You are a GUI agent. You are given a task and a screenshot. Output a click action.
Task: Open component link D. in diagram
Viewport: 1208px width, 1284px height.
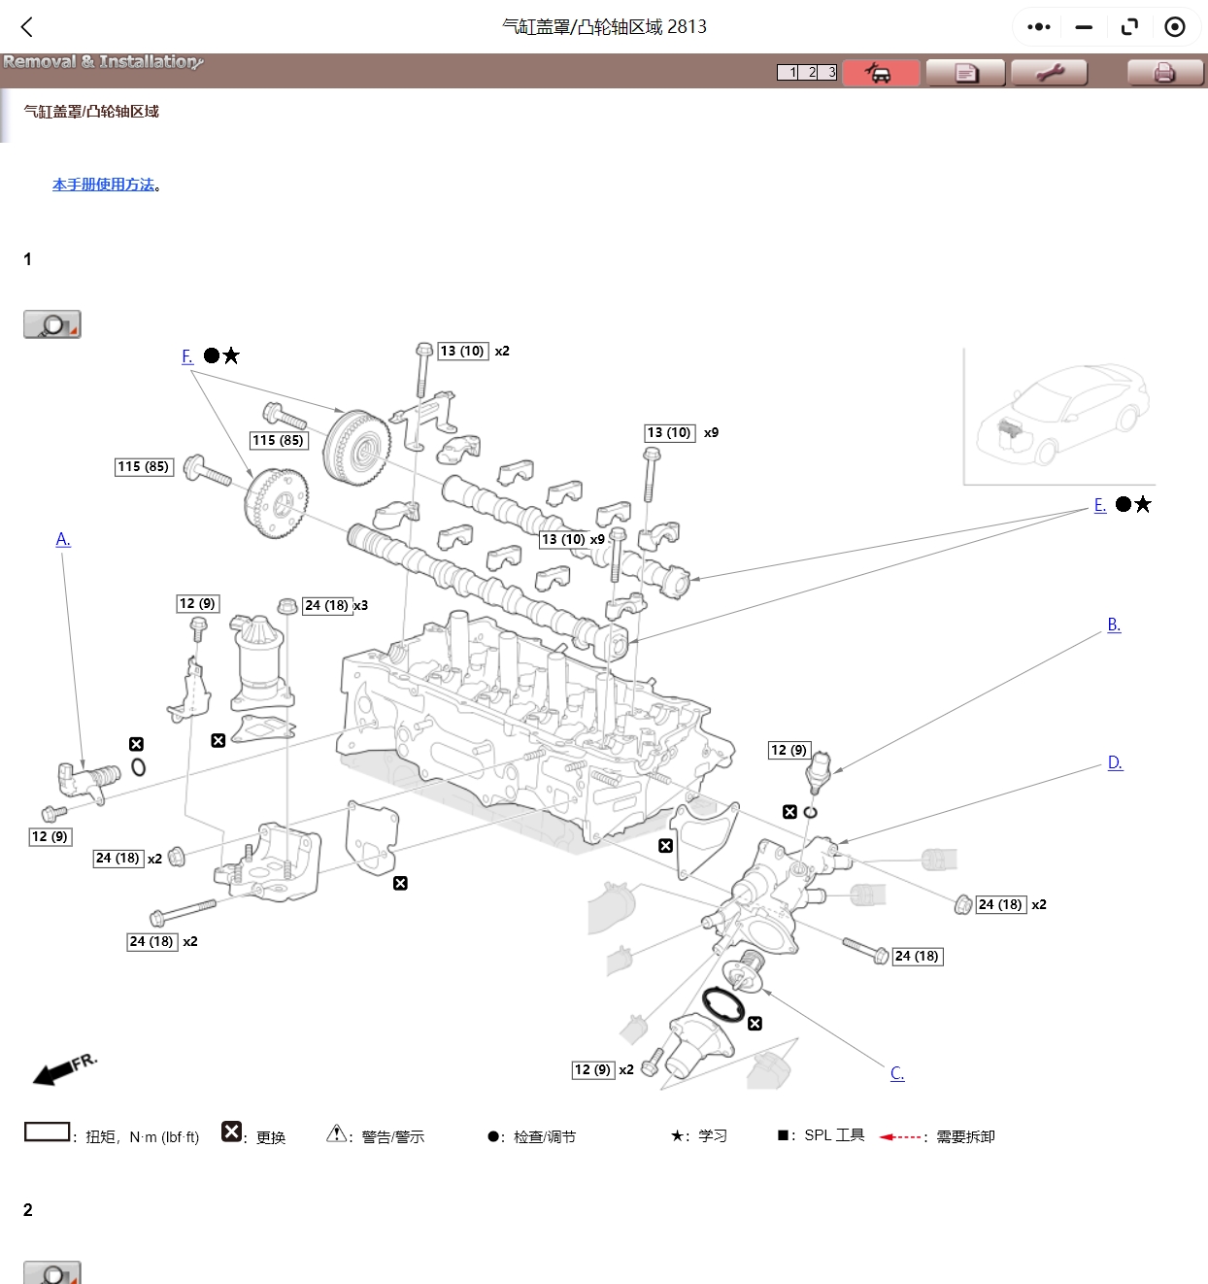1115,763
